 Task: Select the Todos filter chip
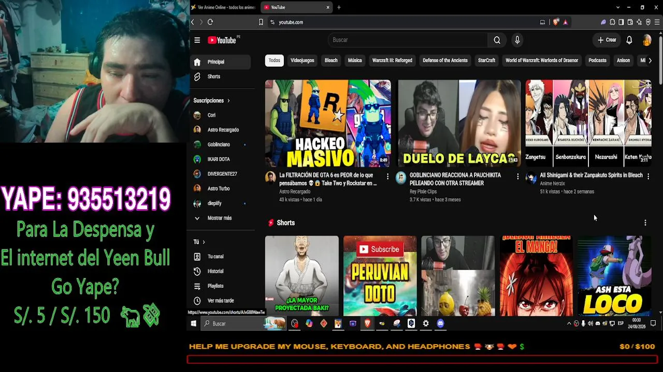[x=275, y=60]
